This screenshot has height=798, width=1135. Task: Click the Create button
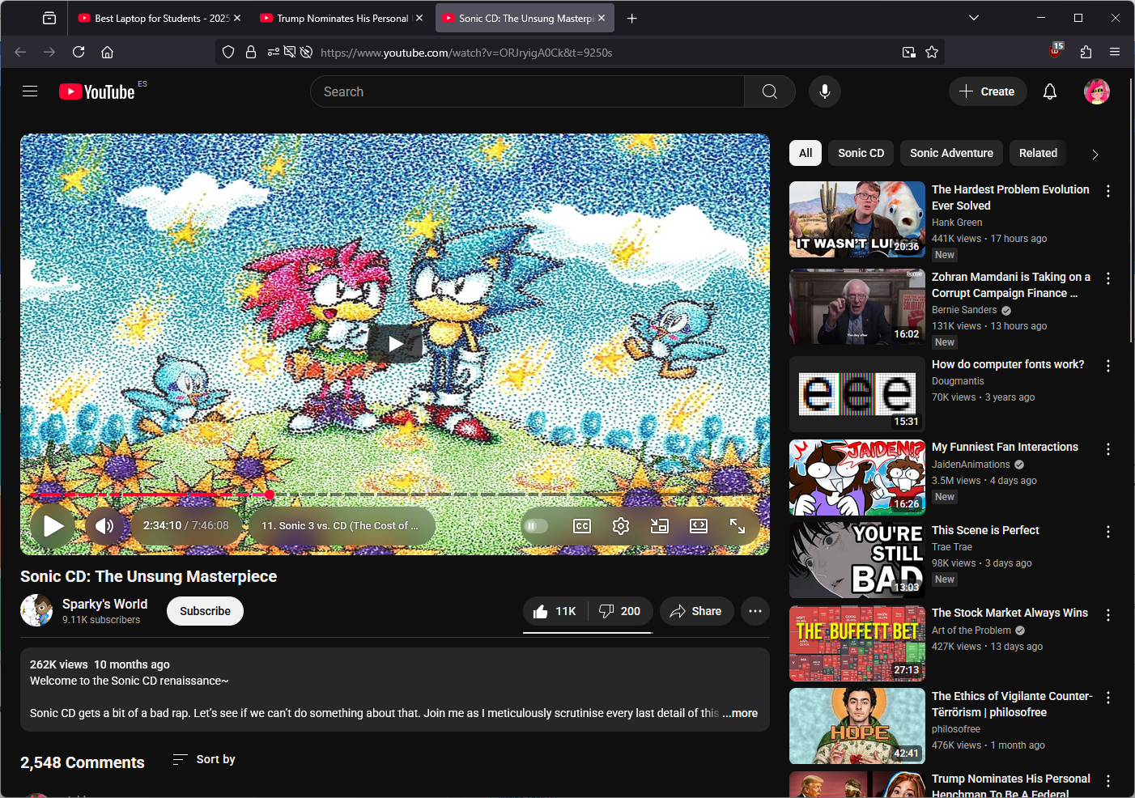(987, 91)
